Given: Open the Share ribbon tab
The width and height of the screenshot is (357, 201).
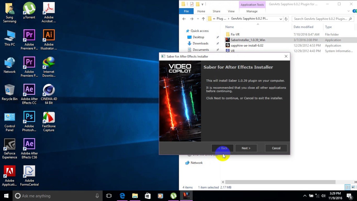Looking at the screenshot, I should point(216,11).
